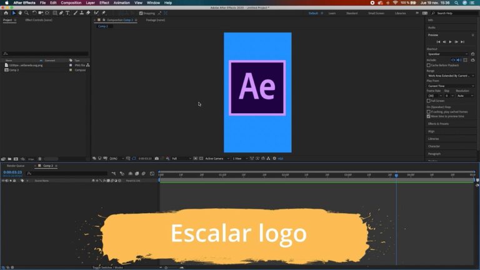
Task: Select the Hand tool
Action: (x=20, y=13)
